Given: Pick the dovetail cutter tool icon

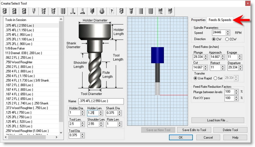Looking at the screenshot, I should coord(83,11).
